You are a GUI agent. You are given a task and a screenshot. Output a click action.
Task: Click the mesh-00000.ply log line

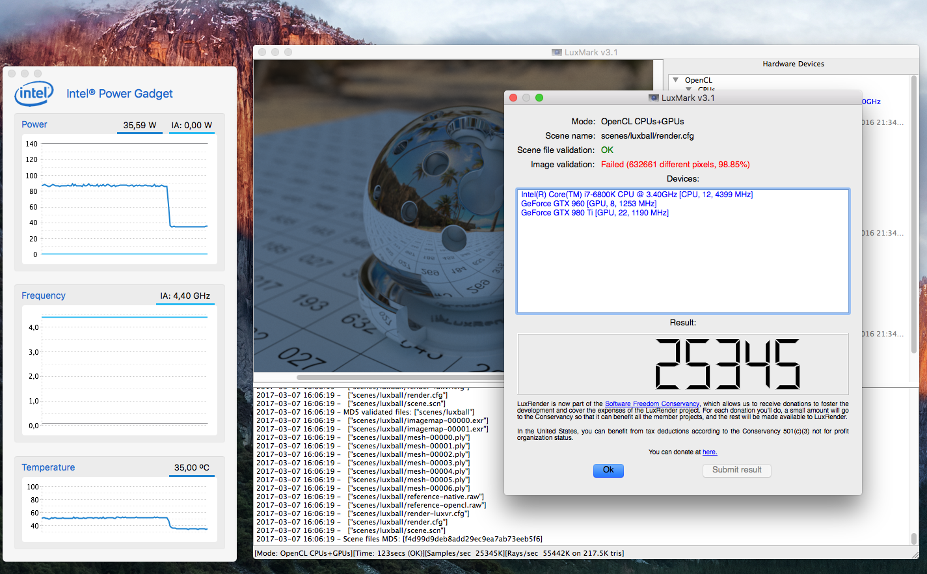coord(363,437)
